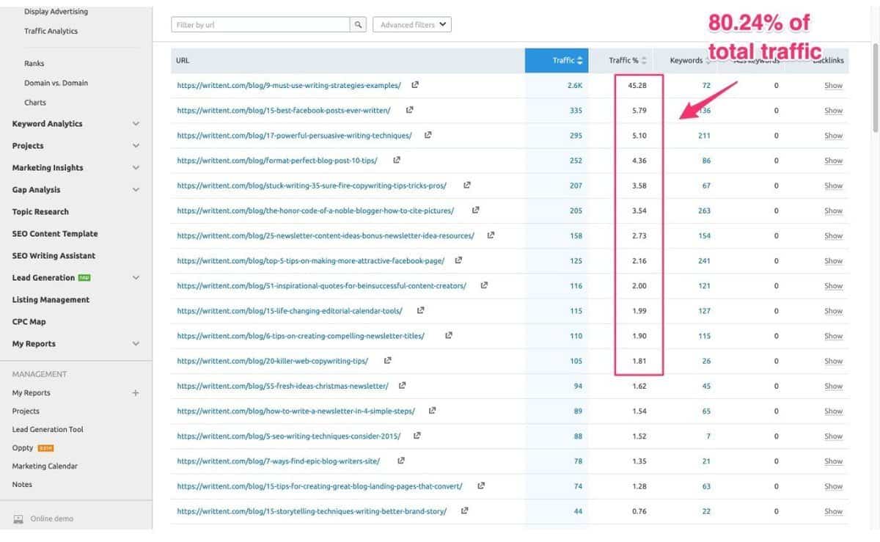The image size is (880, 542).
Task: Open external link icon for 55-fresh-ideas-christmas-newsletter URL
Action: coord(402,386)
